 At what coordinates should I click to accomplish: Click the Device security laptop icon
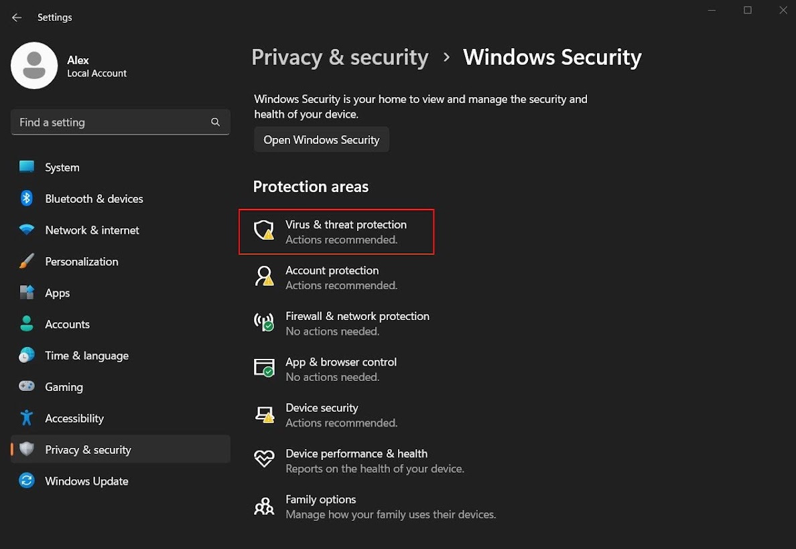click(x=264, y=414)
